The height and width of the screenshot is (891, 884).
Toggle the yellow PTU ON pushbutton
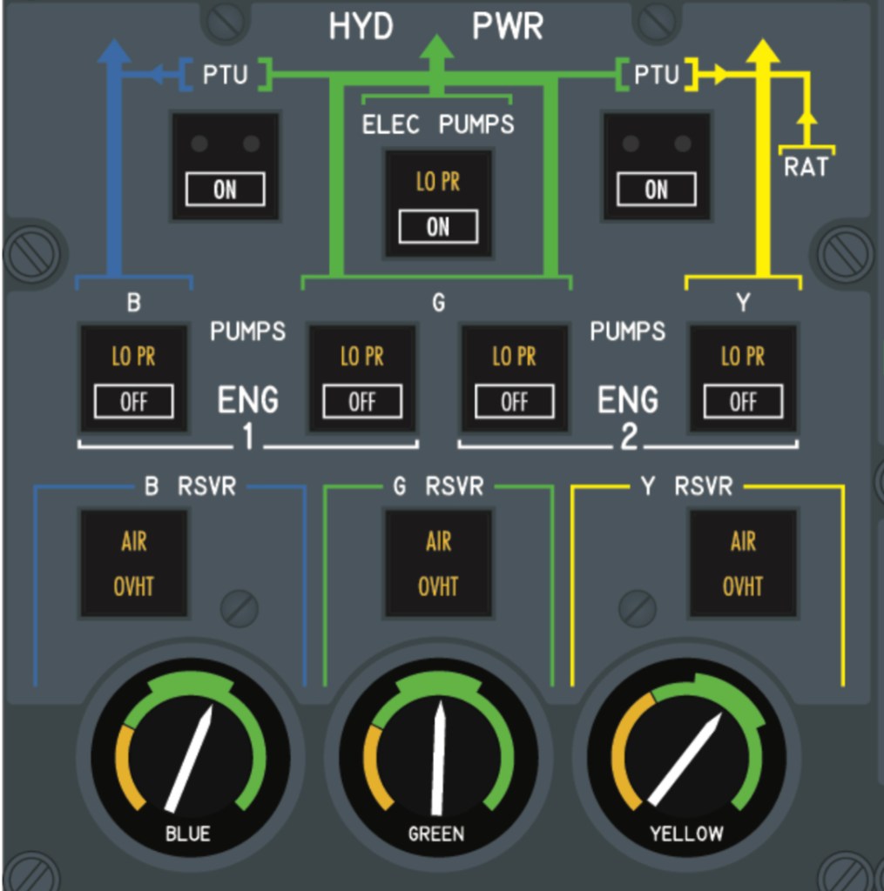(656, 167)
